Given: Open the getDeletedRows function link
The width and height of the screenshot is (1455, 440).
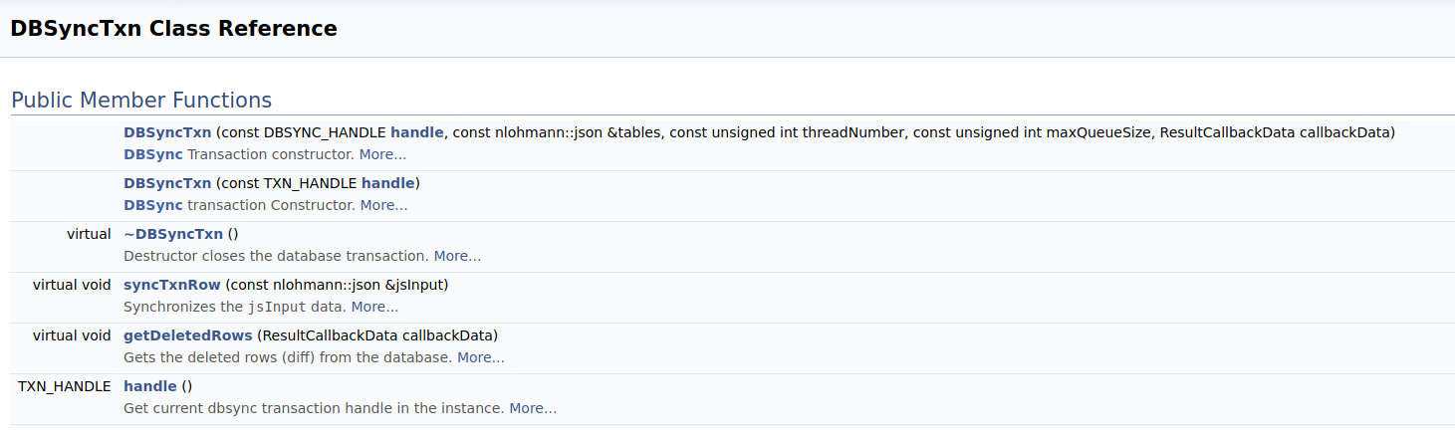Looking at the screenshot, I should coord(188,335).
